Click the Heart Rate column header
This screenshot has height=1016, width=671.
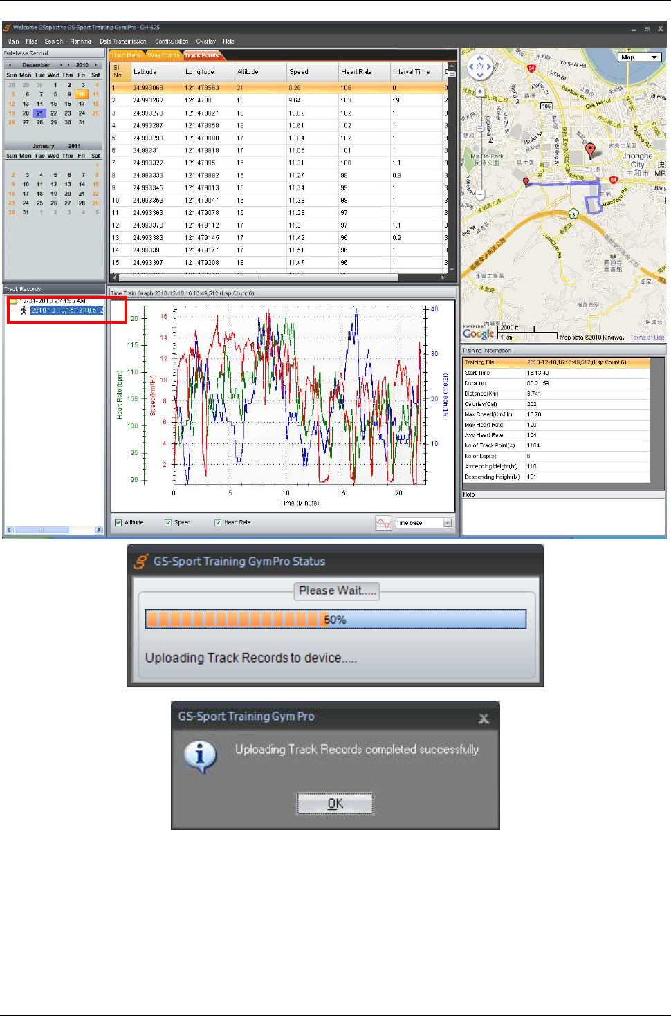coord(365,71)
